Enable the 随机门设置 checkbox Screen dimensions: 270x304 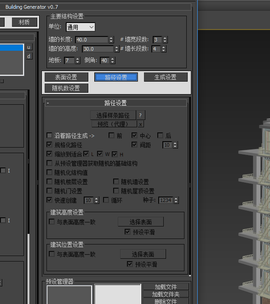point(50,191)
